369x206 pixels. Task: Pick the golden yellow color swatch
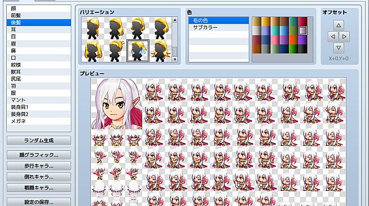tap(266, 21)
